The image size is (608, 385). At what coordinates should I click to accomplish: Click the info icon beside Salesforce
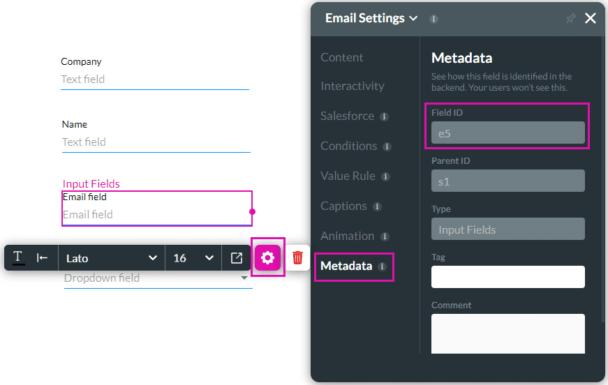click(x=384, y=116)
